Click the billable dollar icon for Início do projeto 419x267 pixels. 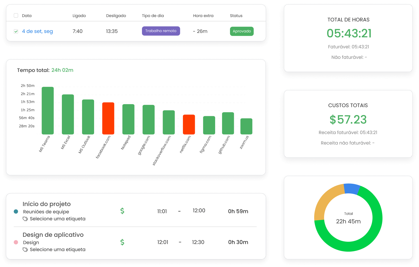pos(122,211)
